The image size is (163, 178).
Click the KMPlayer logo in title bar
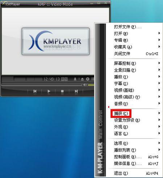(x=11, y=4)
